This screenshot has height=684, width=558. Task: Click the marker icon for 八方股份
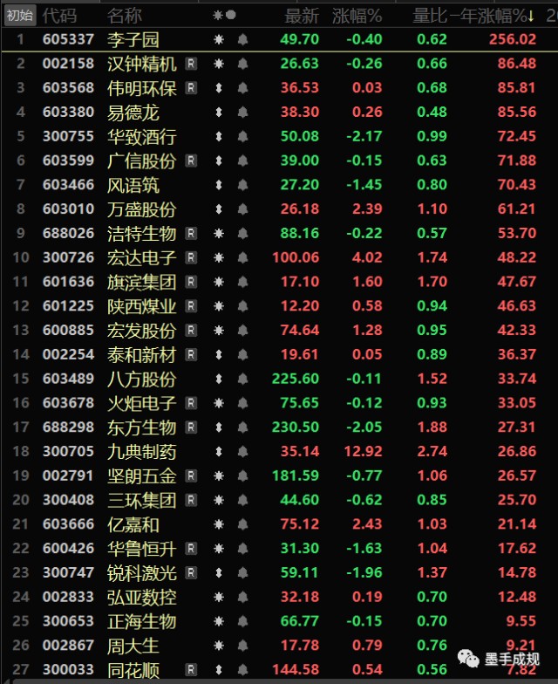tap(219, 379)
